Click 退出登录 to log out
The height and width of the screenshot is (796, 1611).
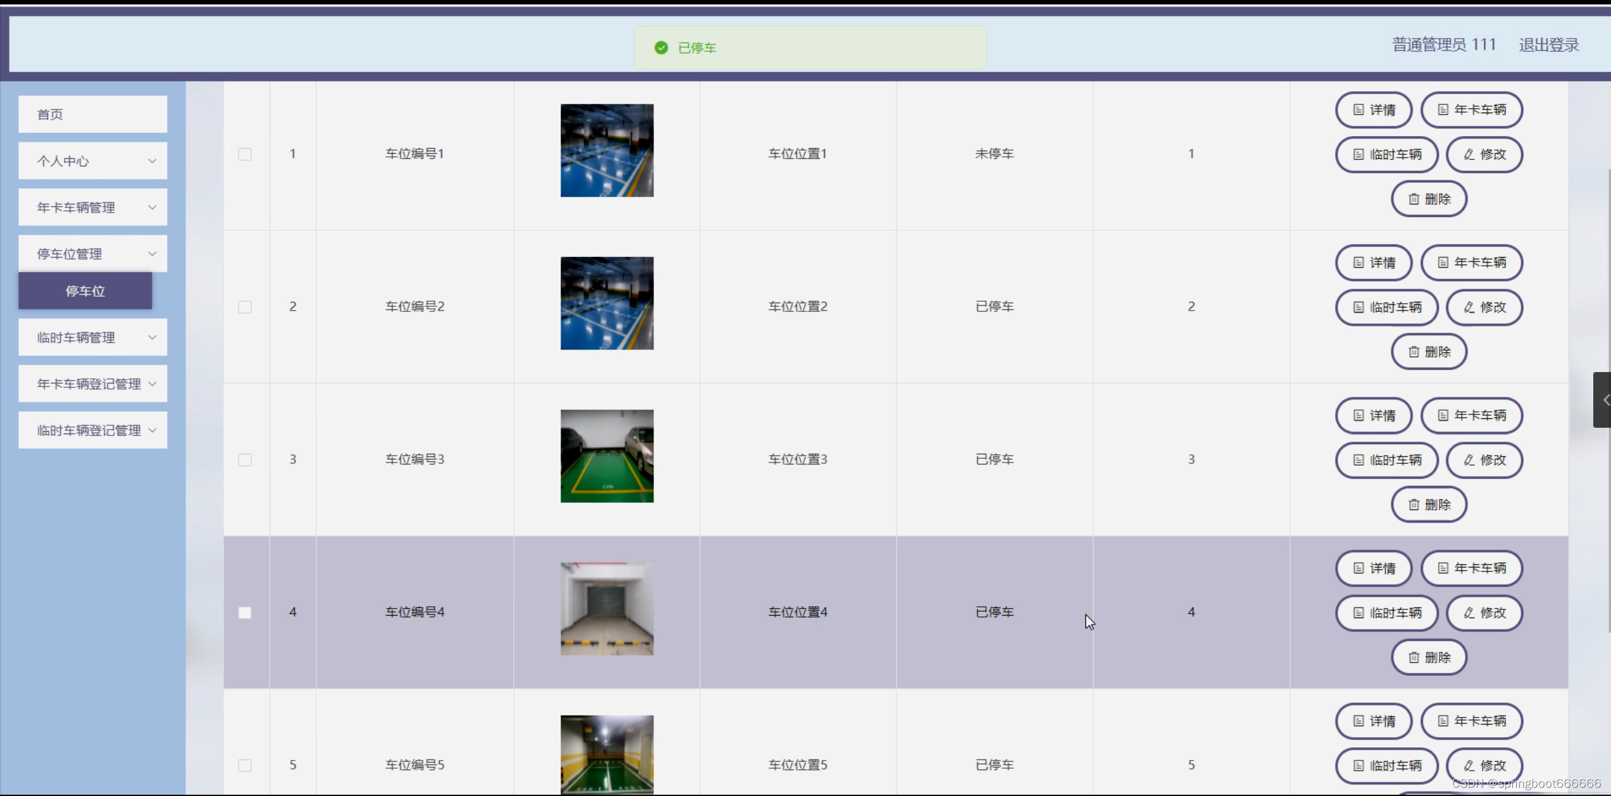coord(1548,45)
